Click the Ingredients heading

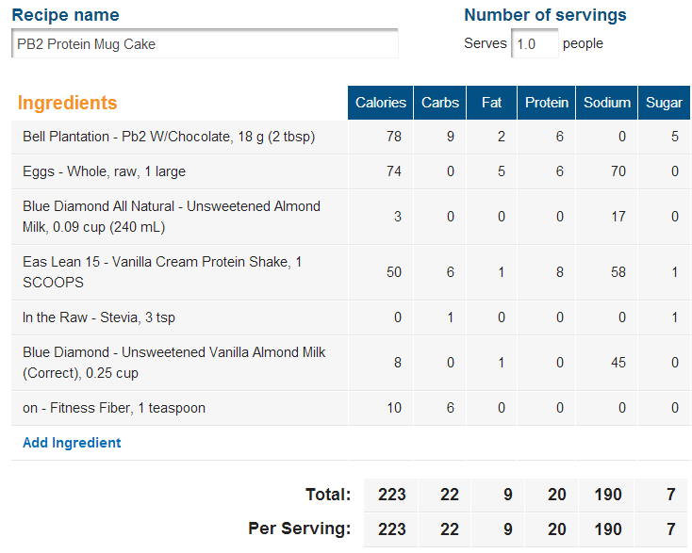pyautogui.click(x=67, y=103)
